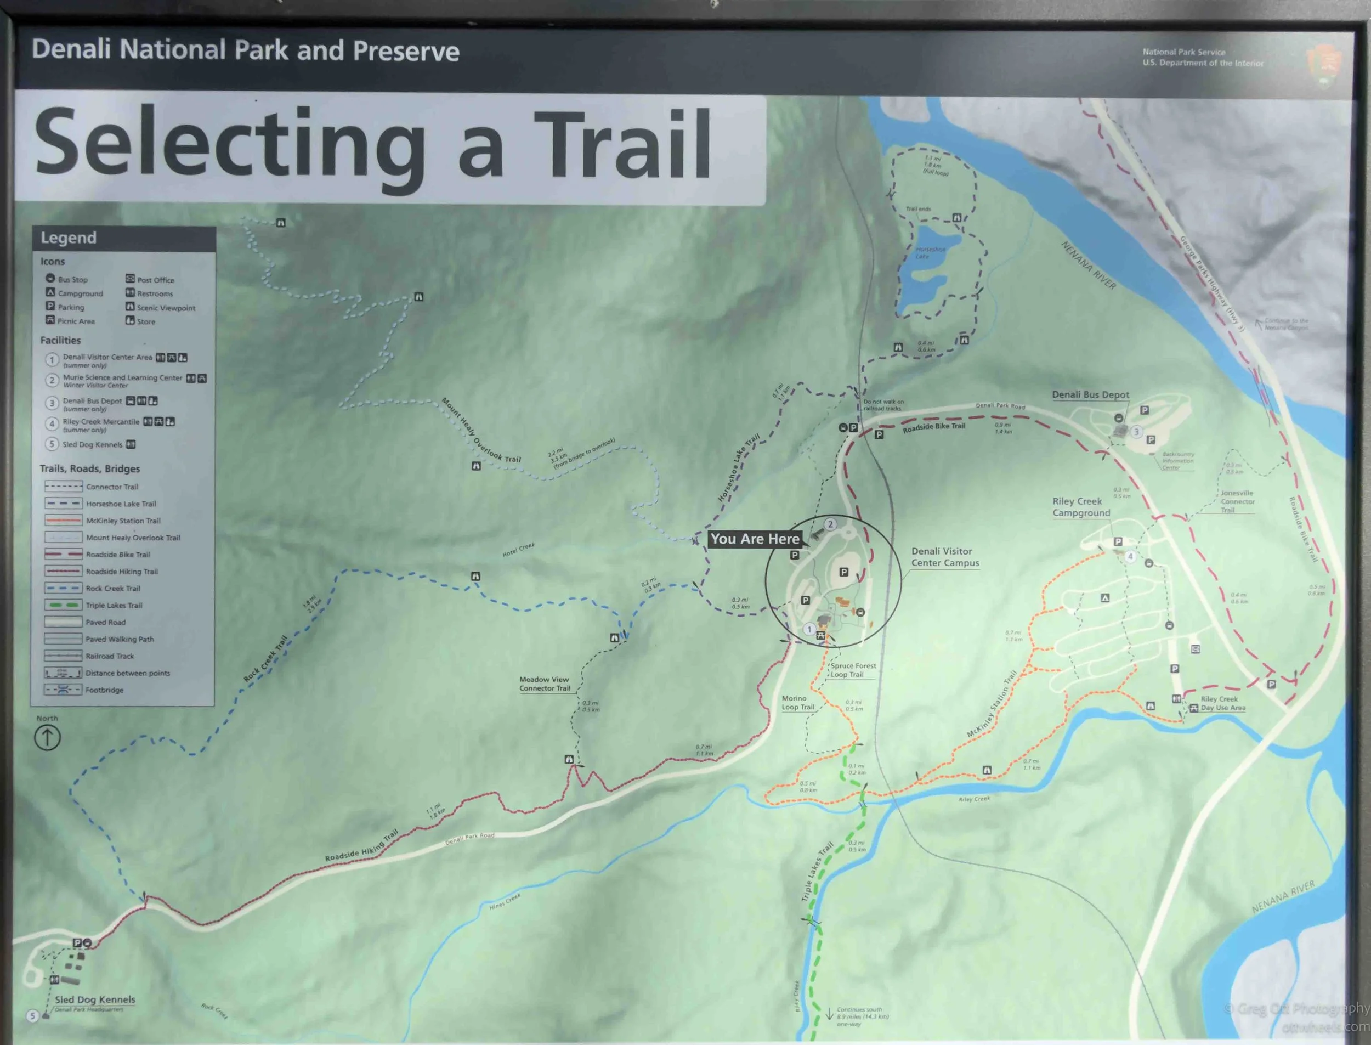Select the Mount Healy Overlook Trail legend sample
This screenshot has height=1045, width=1371.
tap(63, 537)
